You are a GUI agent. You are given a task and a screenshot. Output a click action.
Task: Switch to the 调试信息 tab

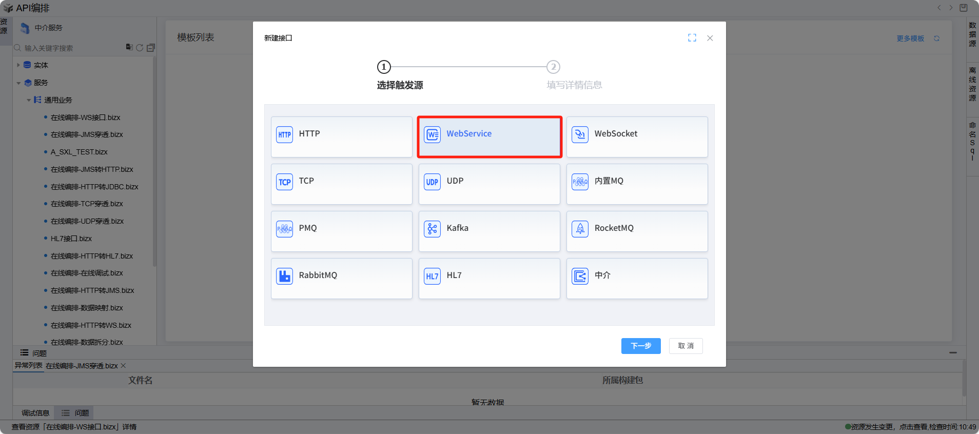tap(35, 413)
